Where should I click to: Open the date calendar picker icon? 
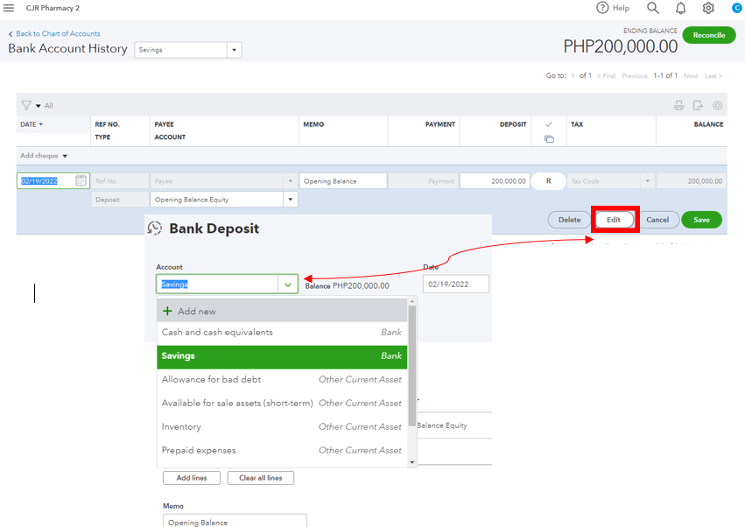pos(81,180)
